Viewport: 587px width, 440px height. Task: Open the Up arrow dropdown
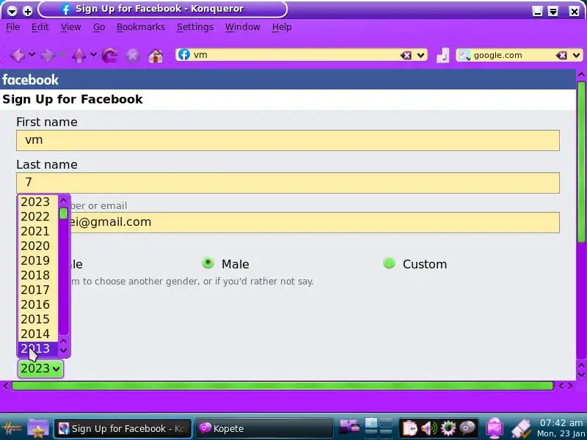[93, 55]
